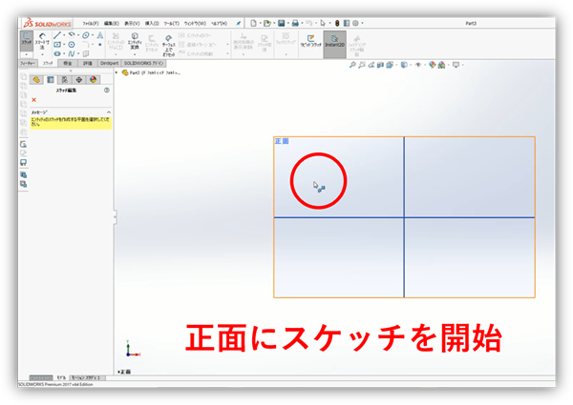Click the Sketch (スケッチ) button in ribbon
The height and width of the screenshot is (405, 573).
(27, 39)
